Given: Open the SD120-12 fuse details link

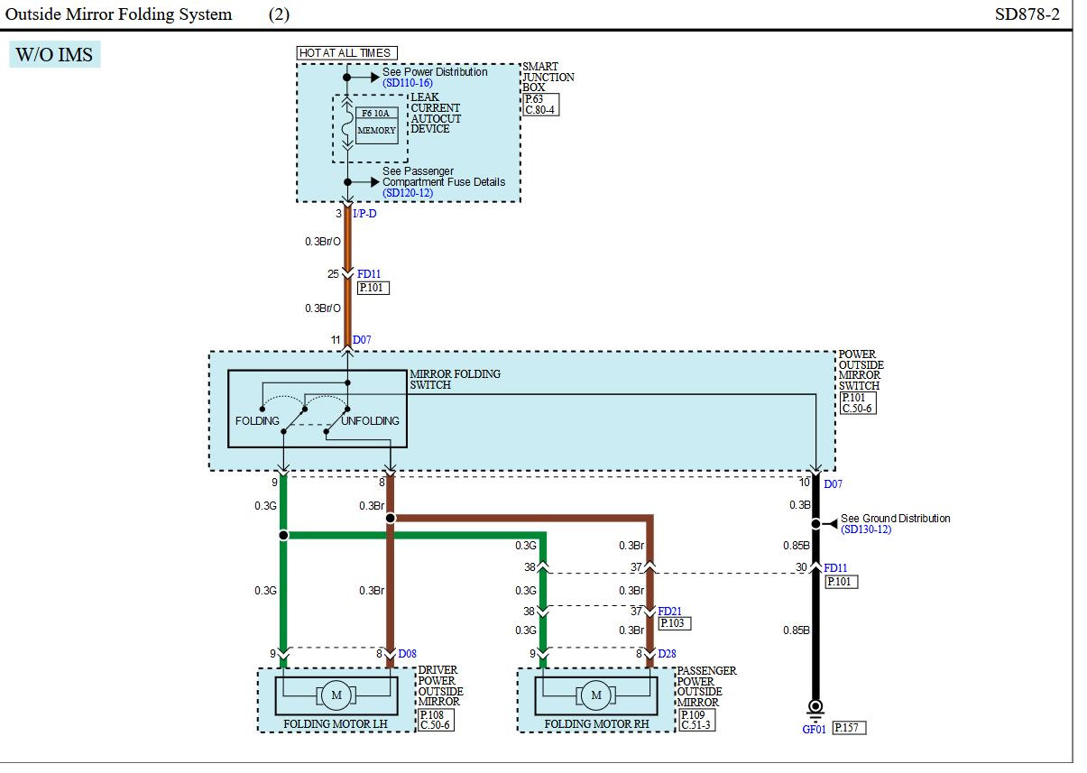Looking at the screenshot, I should [407, 193].
